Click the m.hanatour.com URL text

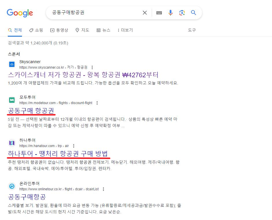[x=44, y=146]
